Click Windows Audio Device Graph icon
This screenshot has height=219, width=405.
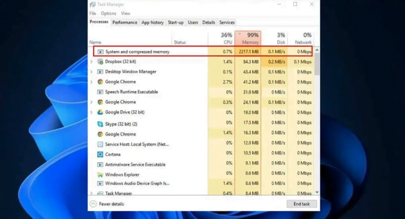(100, 183)
